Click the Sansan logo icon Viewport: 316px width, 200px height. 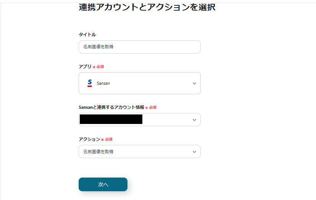(90, 83)
